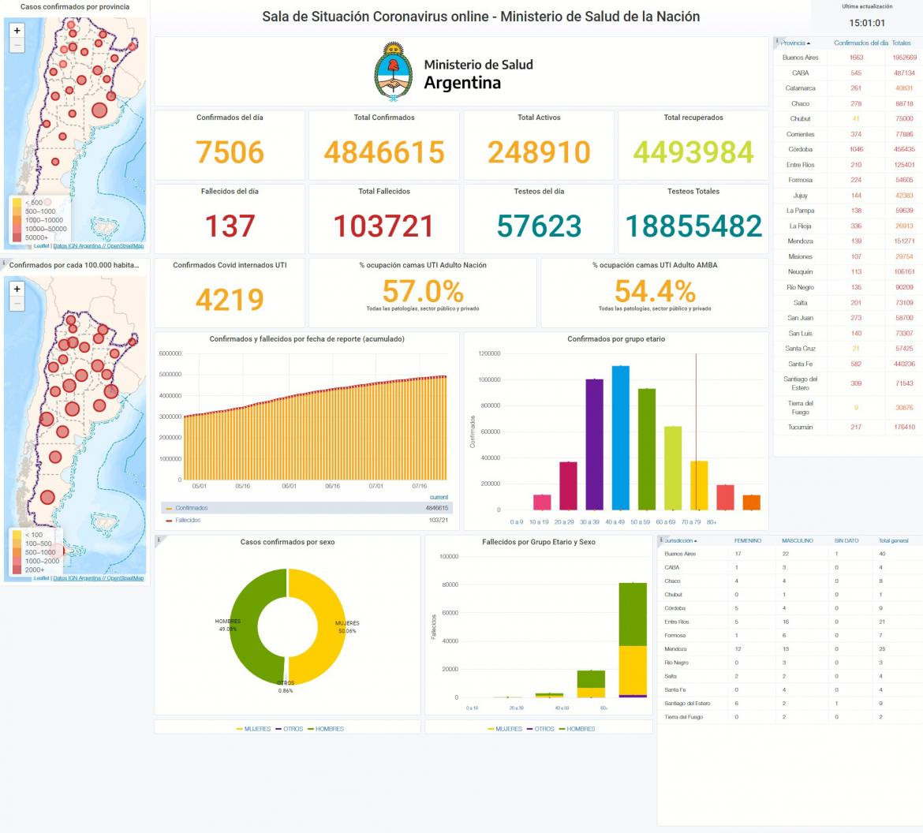The height and width of the screenshot is (833, 923).
Task: Click the Totales column header
Action: click(x=901, y=43)
